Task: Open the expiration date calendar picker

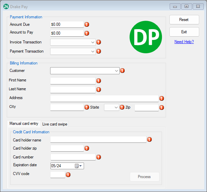Action: pos(78,166)
